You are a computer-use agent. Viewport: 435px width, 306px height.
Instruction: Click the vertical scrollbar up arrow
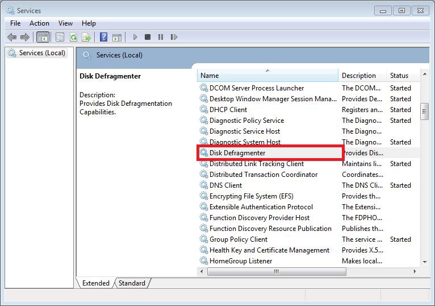point(424,74)
